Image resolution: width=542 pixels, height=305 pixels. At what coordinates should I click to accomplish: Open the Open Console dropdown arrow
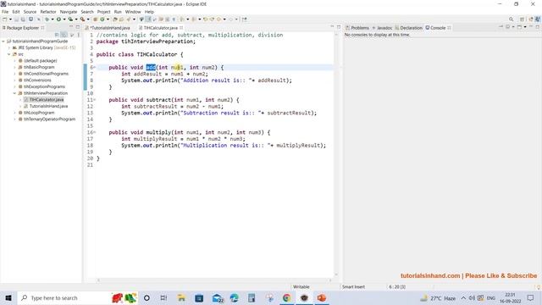[525, 27]
